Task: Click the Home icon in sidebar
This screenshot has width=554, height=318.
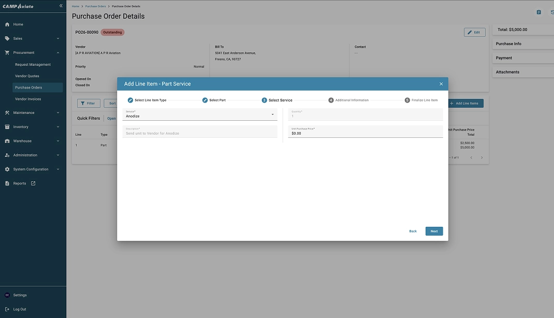Action: tap(7, 24)
